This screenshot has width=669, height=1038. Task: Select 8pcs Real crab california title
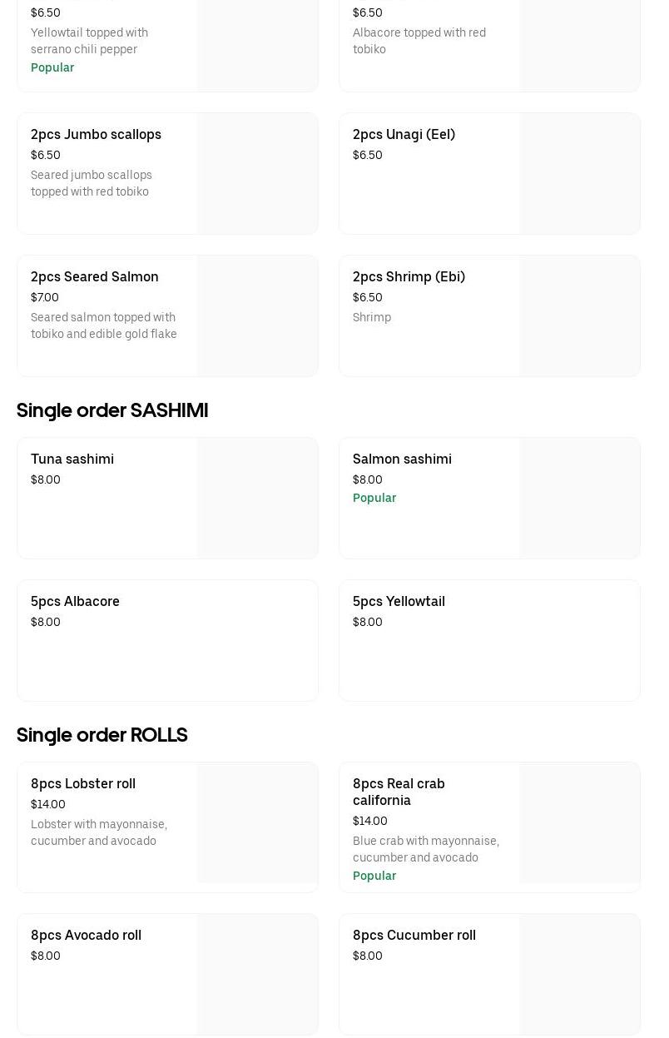(399, 792)
